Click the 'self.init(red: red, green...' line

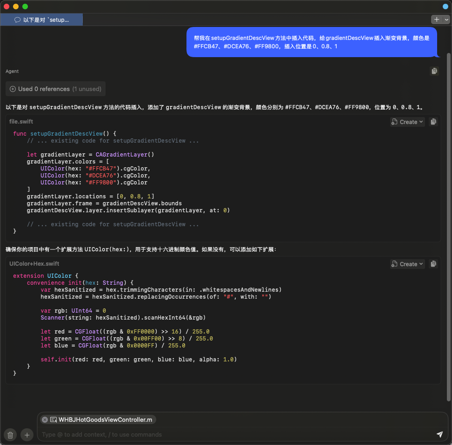click(x=139, y=360)
